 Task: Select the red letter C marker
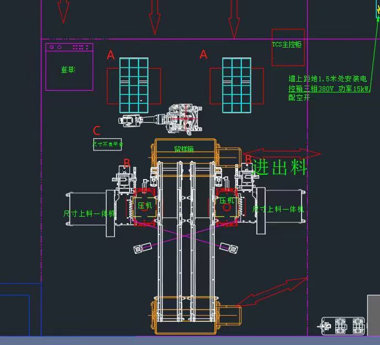pos(97,131)
